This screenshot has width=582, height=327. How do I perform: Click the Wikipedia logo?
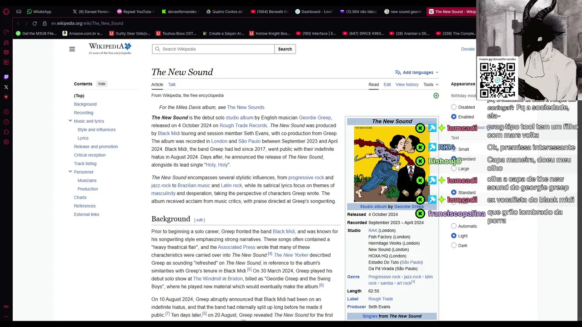point(110,49)
